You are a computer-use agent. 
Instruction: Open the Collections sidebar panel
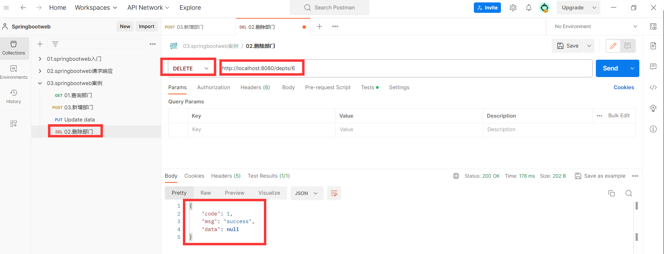pyautogui.click(x=14, y=48)
